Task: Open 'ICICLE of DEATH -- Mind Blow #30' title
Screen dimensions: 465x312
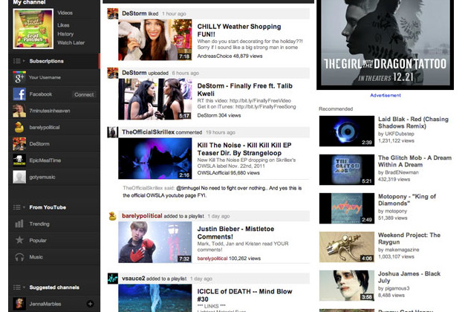Action: click(244, 296)
